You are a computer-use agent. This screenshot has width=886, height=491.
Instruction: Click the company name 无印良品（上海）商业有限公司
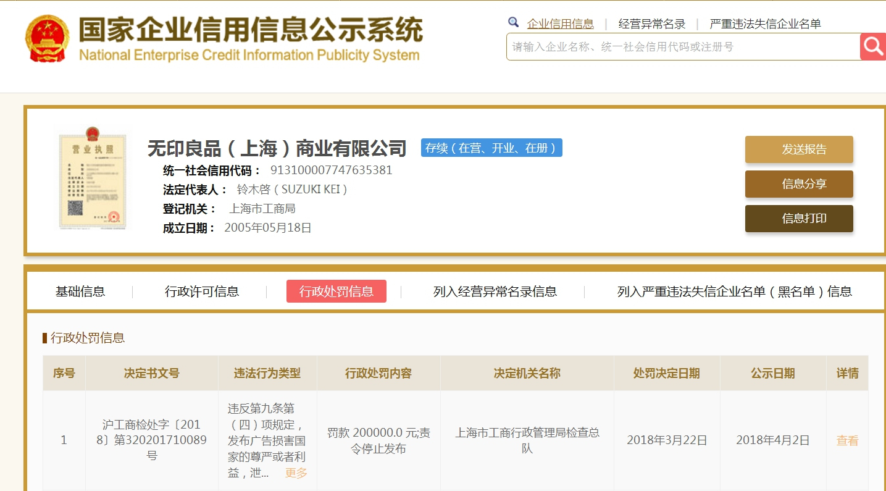tap(277, 148)
